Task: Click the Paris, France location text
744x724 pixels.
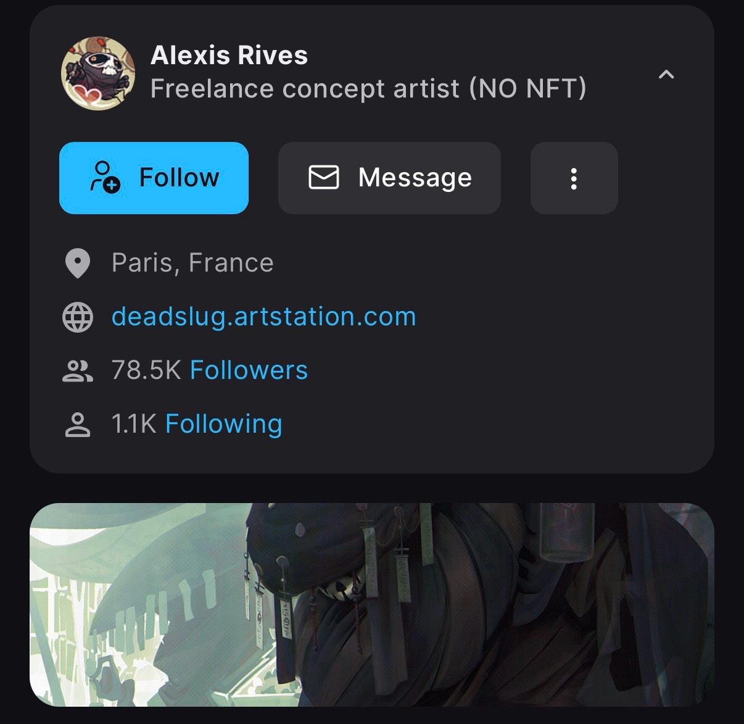Action: click(x=192, y=263)
